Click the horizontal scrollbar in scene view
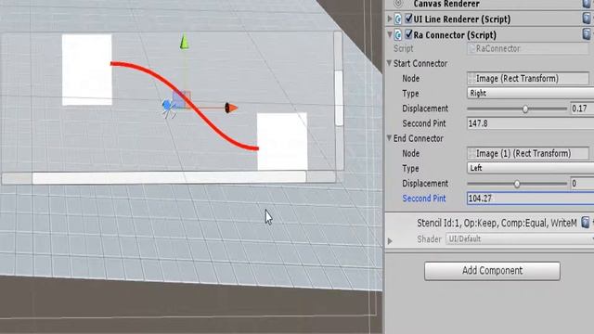 [x=169, y=177]
